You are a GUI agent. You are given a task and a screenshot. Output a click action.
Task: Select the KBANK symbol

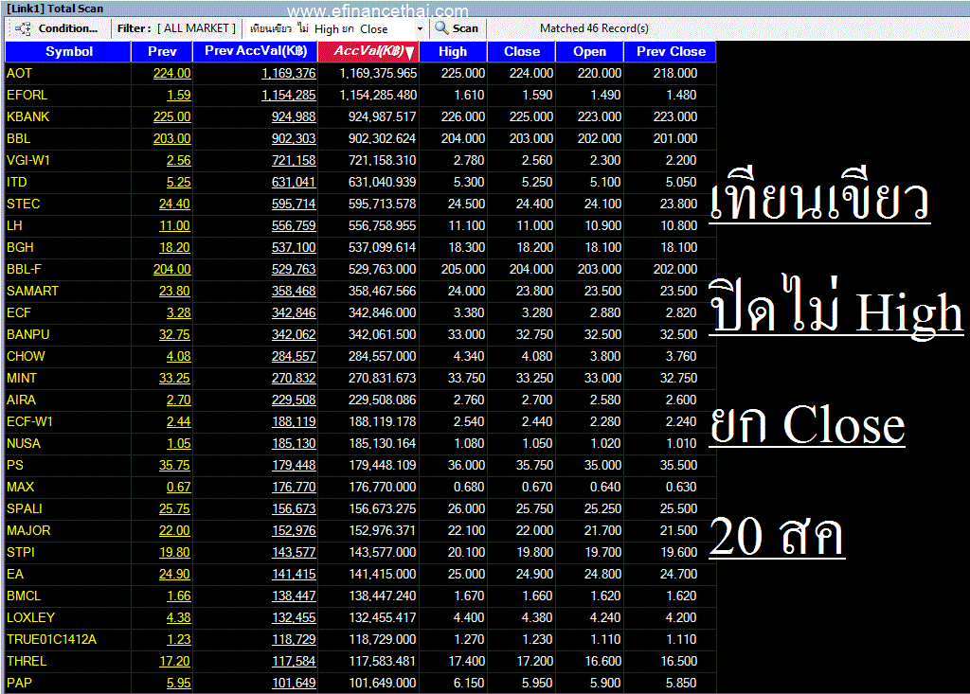(x=27, y=116)
